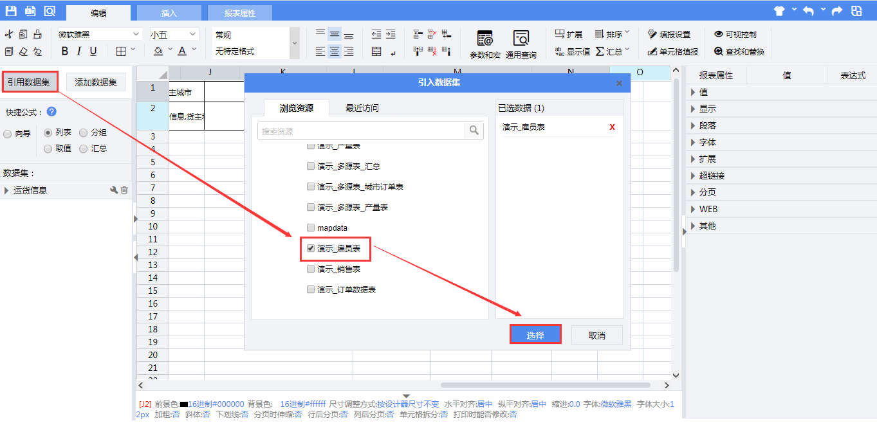Click the bold B formatting icon
877x423 pixels.
click(64, 51)
